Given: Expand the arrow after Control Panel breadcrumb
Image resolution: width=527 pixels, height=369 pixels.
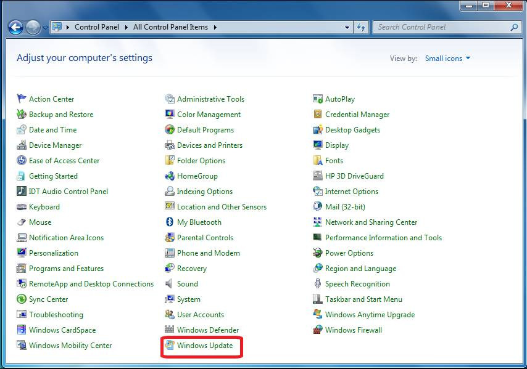Looking at the screenshot, I should 127,27.
